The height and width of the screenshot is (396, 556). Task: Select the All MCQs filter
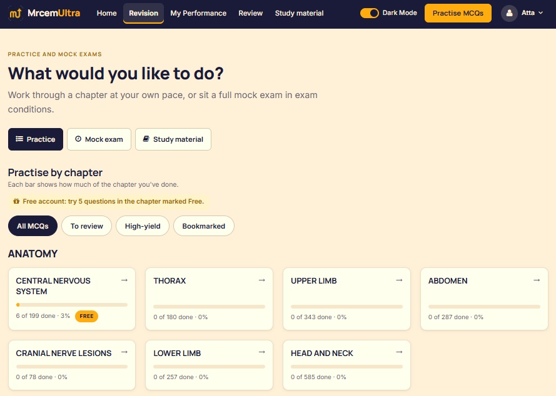point(33,226)
